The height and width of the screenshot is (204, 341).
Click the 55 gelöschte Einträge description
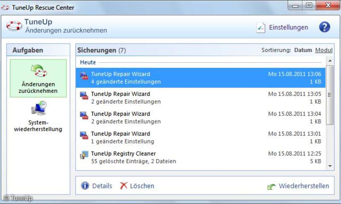click(134, 161)
